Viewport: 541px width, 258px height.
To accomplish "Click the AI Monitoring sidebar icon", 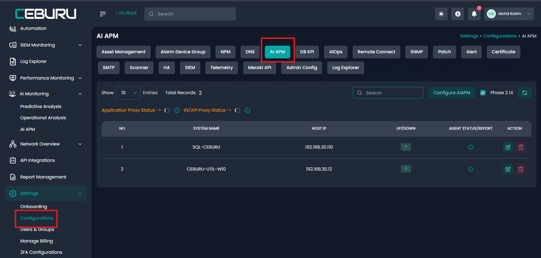I will coord(12,94).
